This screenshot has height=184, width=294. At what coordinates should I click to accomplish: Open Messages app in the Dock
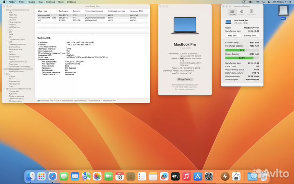click(x=64, y=177)
